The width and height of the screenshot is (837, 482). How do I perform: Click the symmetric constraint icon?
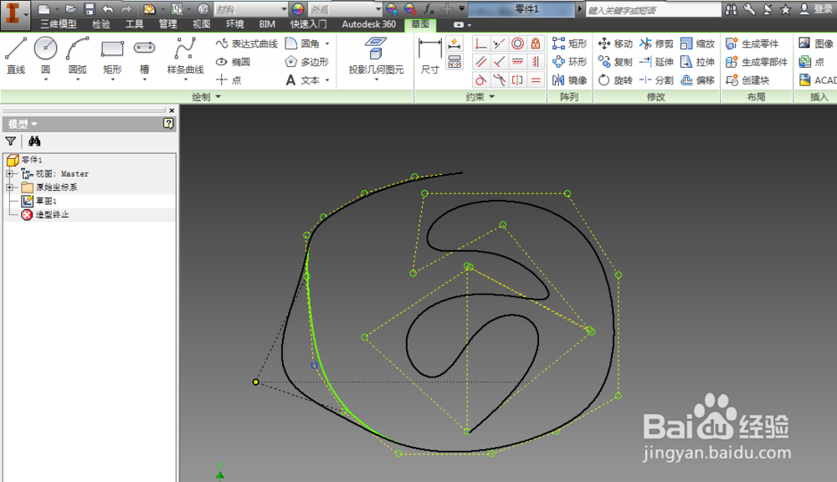click(x=517, y=80)
